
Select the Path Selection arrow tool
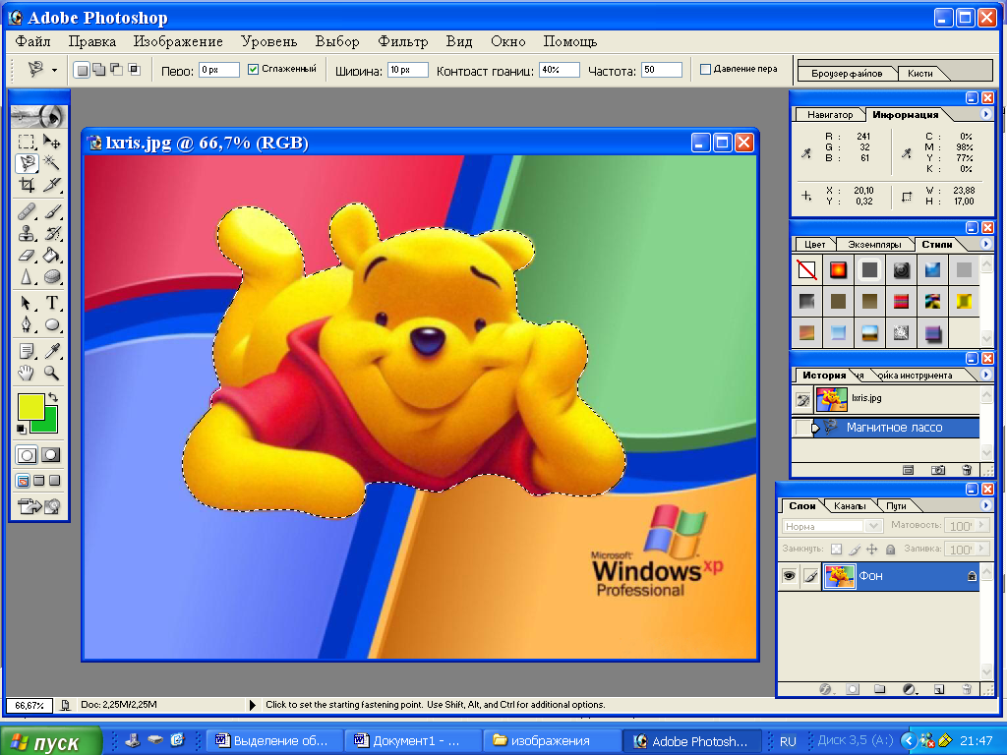pos(27,303)
